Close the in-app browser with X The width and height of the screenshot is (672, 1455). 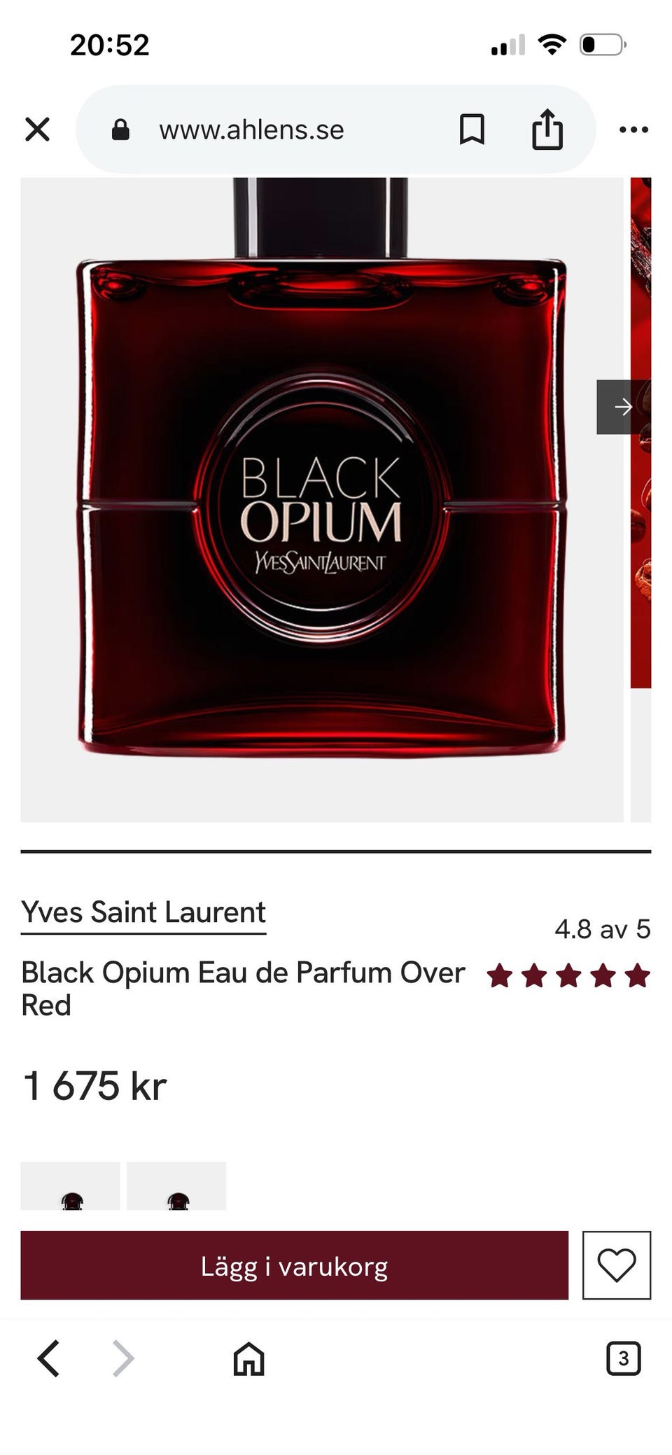(x=37, y=130)
